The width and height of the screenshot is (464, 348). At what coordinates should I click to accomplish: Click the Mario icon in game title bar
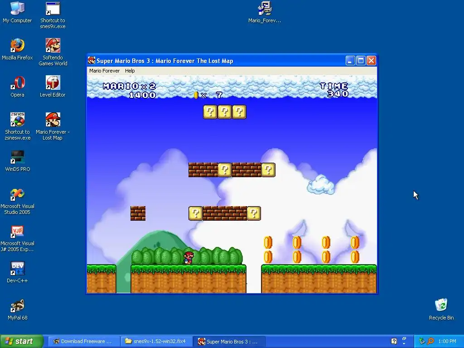(92, 61)
